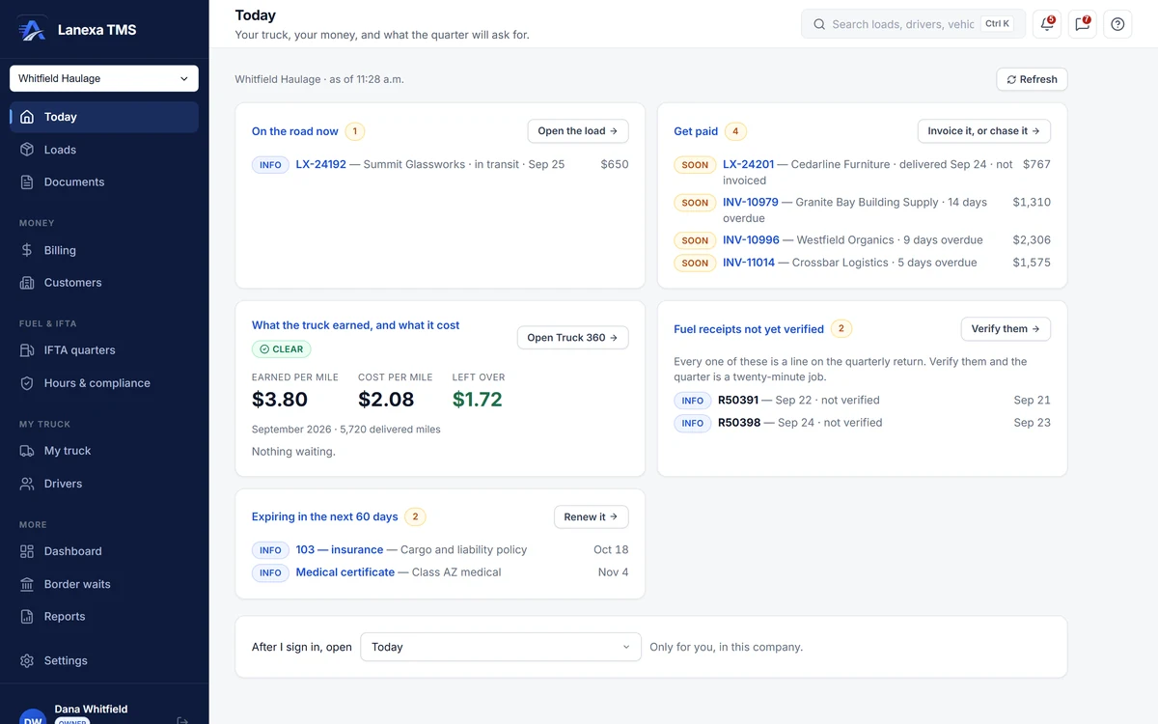Focus the search loads, drivers, vehicles field
The width and height of the screenshot is (1158, 724).
tap(911, 24)
